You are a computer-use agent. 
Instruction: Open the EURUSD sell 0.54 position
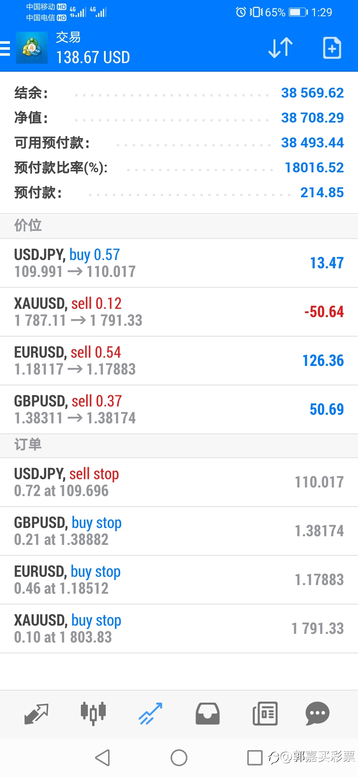pyautogui.click(x=179, y=361)
